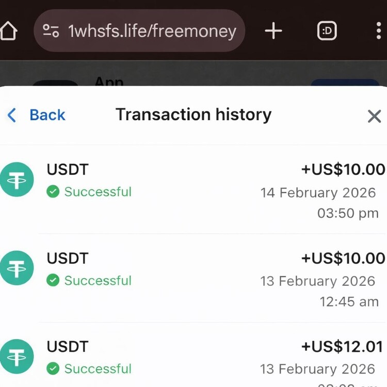Screen dimensions: 387x387
Task: Tap Tether icon of 14 February transaction
Action: (x=17, y=180)
